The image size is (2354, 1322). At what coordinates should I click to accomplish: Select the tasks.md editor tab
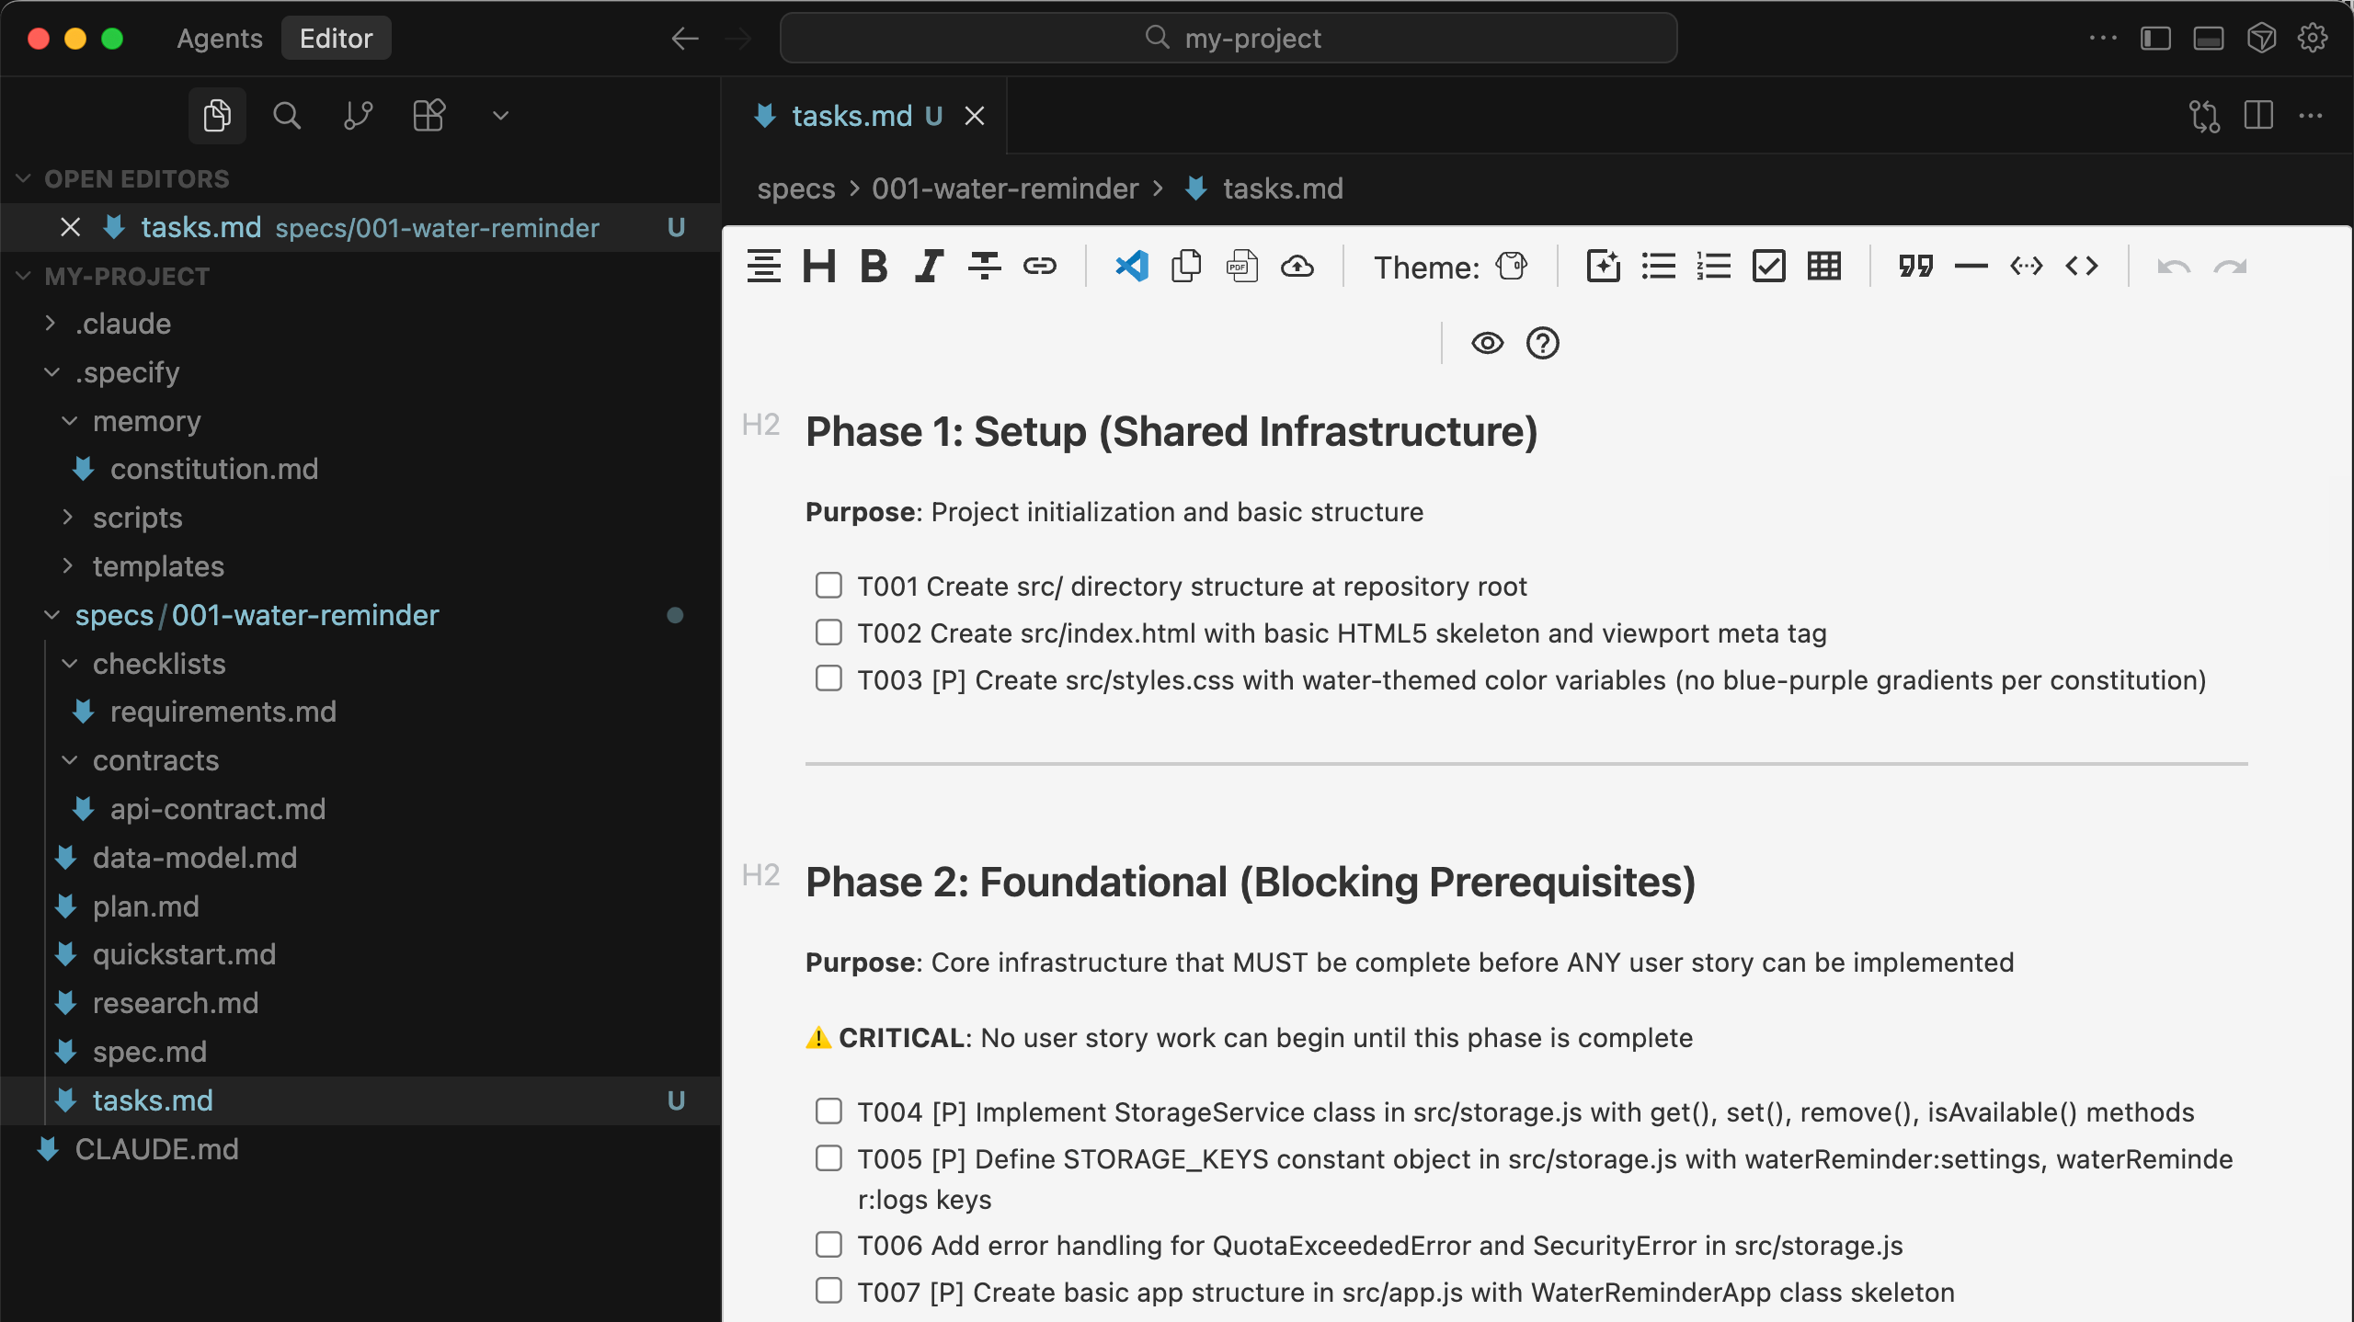(851, 116)
